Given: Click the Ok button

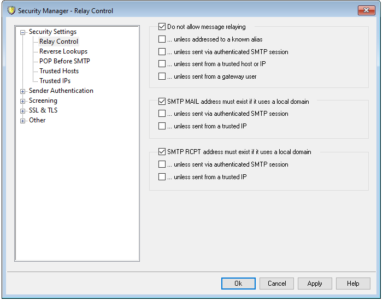Looking at the screenshot, I should click(x=238, y=284).
